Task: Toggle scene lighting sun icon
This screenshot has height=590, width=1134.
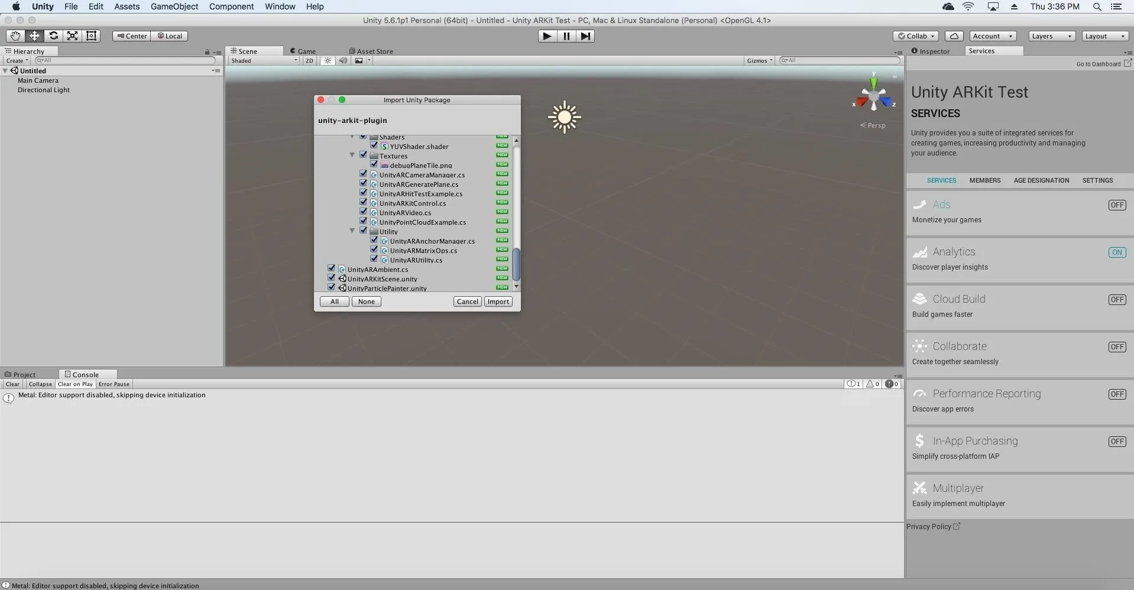Action: (328, 61)
